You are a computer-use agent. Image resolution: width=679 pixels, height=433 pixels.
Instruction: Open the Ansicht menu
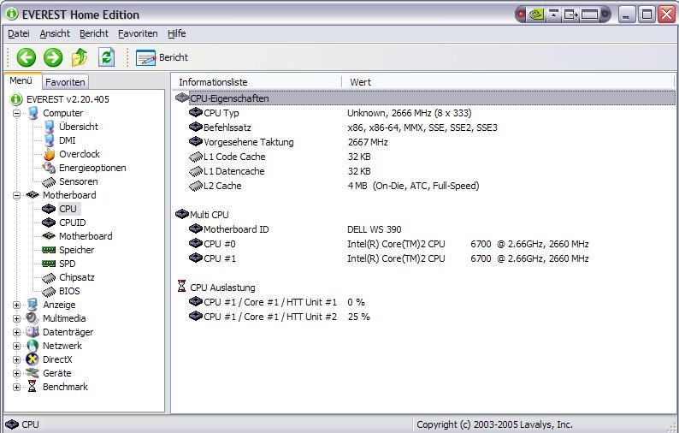[55, 33]
